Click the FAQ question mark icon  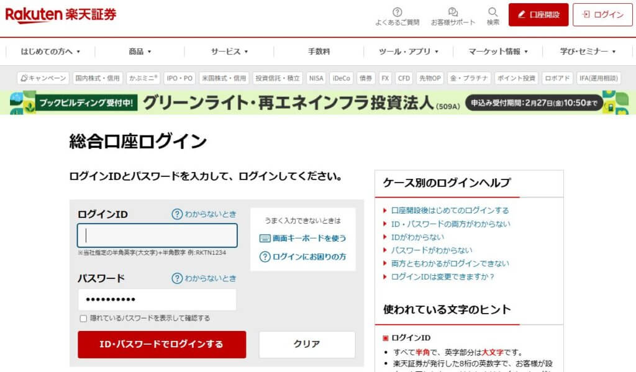(397, 12)
